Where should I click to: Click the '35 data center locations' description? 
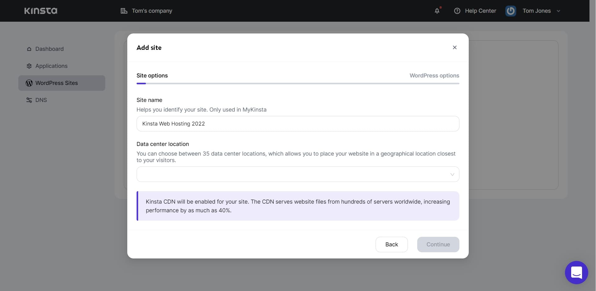click(296, 157)
